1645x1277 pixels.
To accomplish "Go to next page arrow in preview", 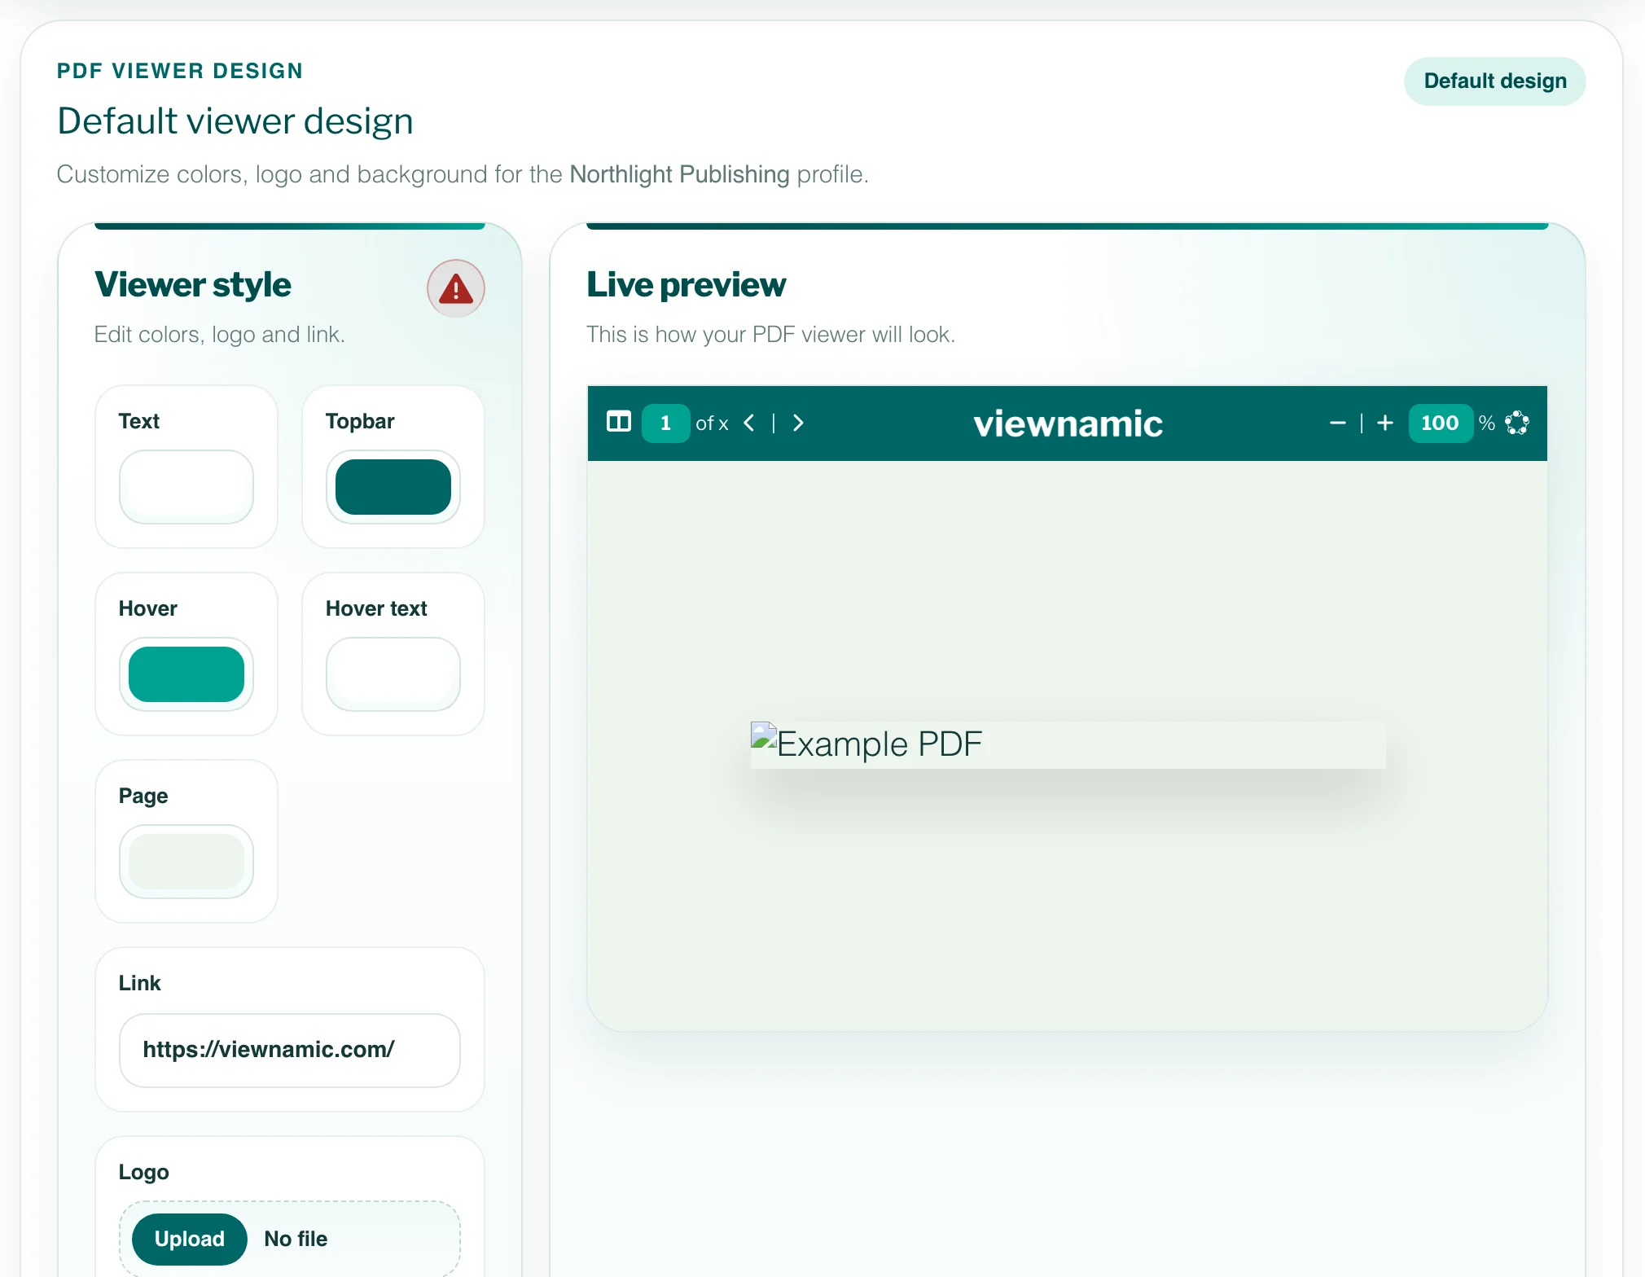I will pos(798,423).
